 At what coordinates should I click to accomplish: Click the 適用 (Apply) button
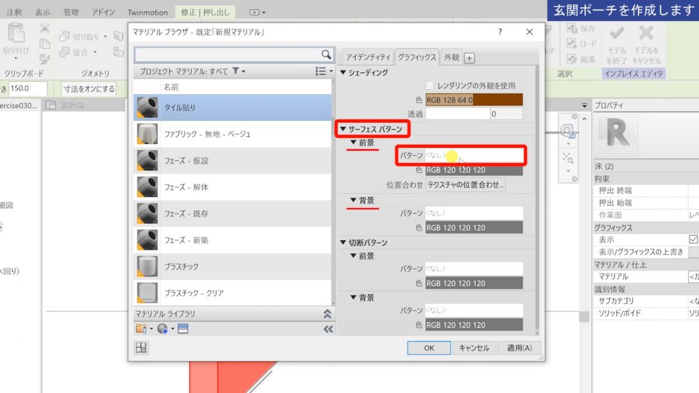[519, 347]
